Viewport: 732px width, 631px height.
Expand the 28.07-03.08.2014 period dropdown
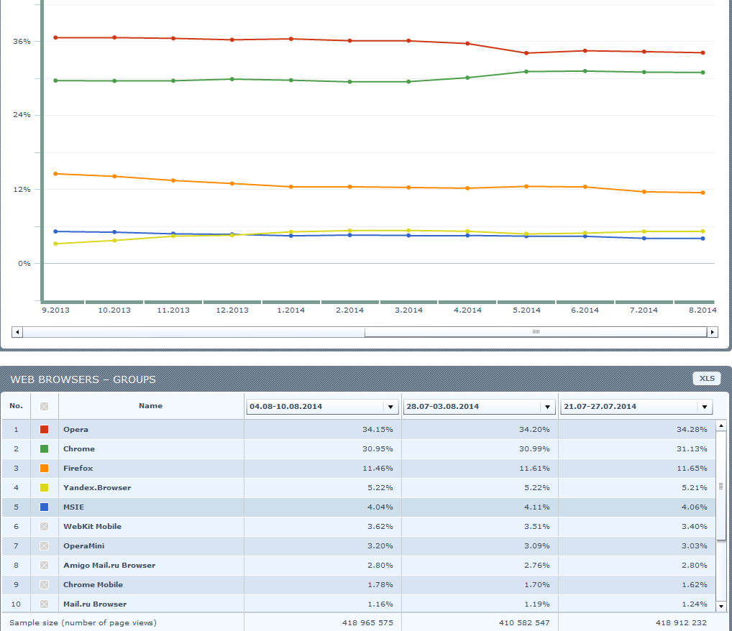point(479,406)
